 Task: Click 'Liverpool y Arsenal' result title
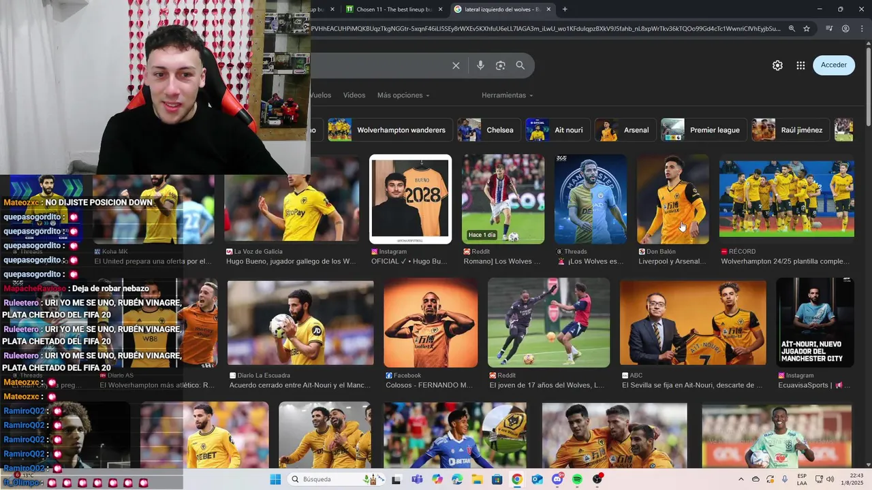pyautogui.click(x=672, y=261)
